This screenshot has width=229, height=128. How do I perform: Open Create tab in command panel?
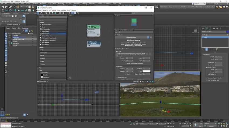(x=203, y=28)
